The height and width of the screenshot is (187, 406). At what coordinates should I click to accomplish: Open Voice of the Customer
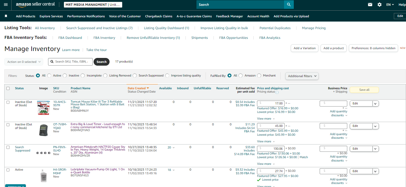coord(125,16)
